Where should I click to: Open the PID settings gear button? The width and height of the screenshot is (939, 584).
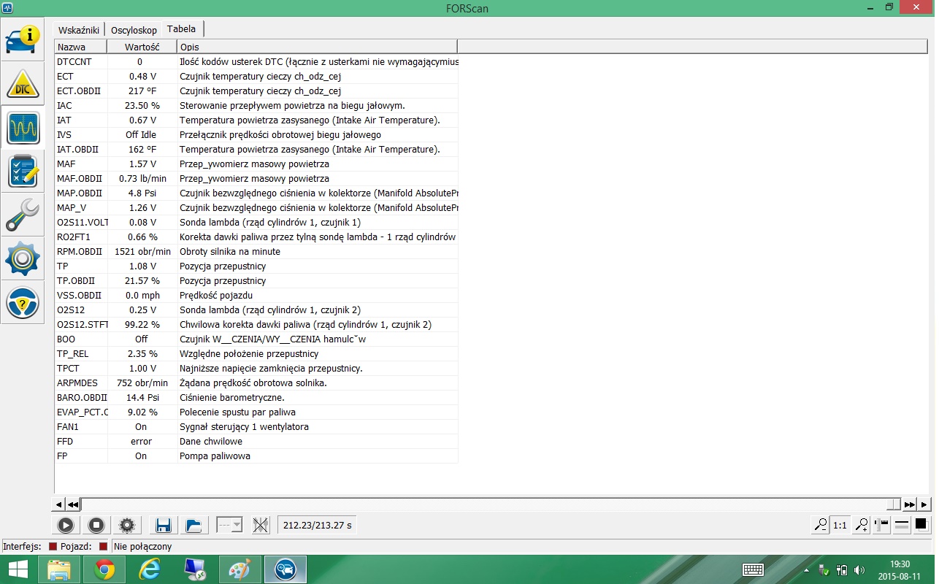127,525
